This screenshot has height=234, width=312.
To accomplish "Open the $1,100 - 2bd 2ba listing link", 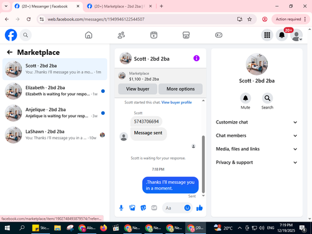I will [144, 79].
